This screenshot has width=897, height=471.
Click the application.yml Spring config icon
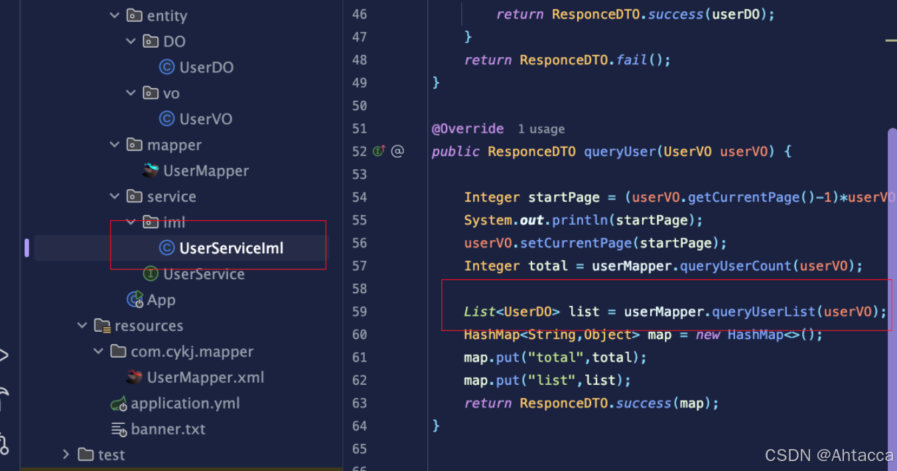(x=119, y=403)
